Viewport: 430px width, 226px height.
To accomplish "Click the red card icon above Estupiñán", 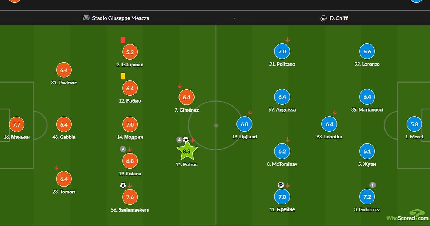I will point(123,40).
